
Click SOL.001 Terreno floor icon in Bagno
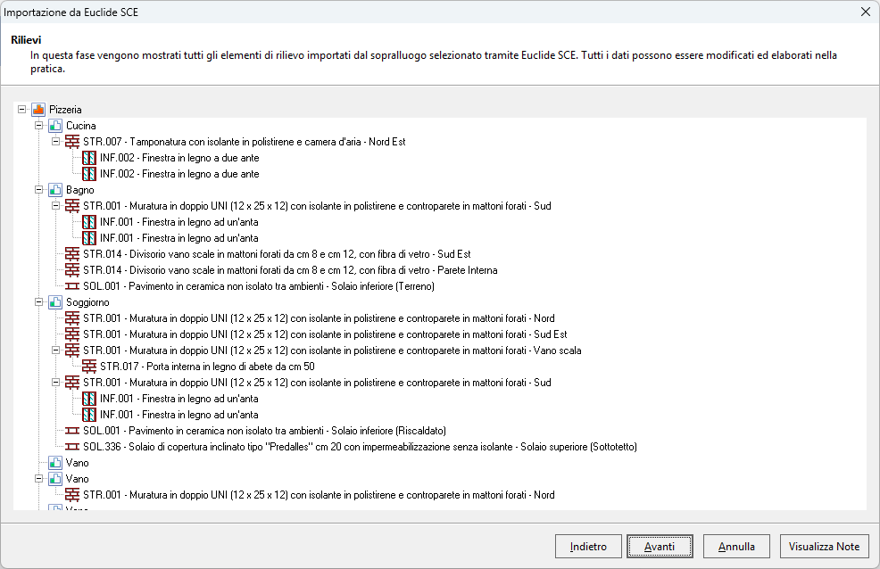tap(72, 286)
